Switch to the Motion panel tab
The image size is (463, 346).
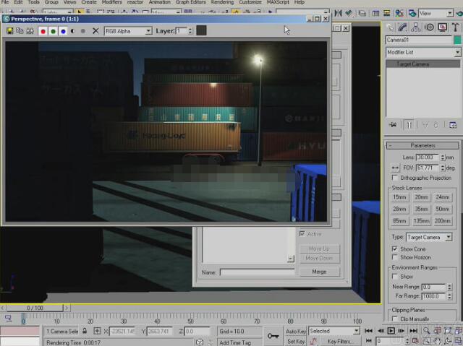(x=430, y=27)
